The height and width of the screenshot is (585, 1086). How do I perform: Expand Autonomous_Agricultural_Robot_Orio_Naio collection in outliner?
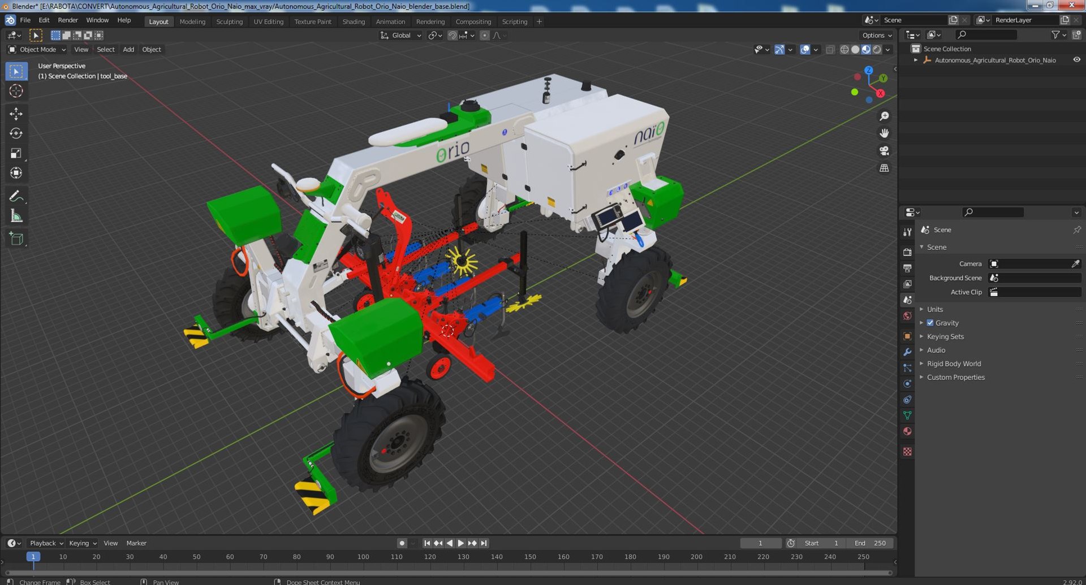(x=916, y=60)
